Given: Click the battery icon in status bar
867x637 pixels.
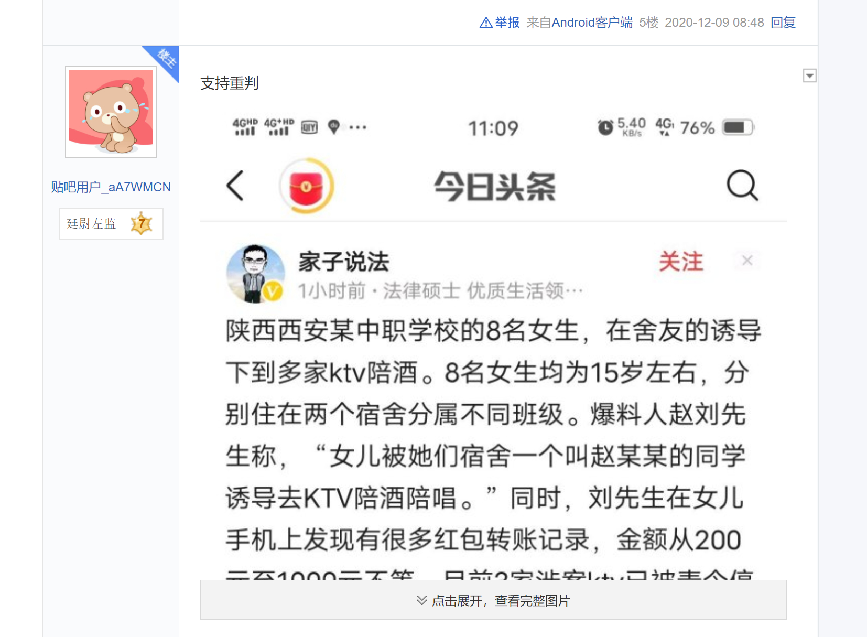Looking at the screenshot, I should coord(738,127).
